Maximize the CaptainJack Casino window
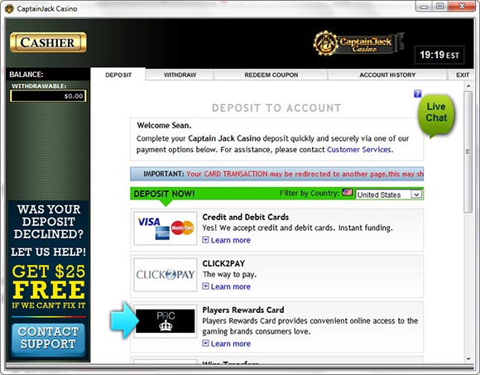The image size is (480, 375). click(x=440, y=6)
